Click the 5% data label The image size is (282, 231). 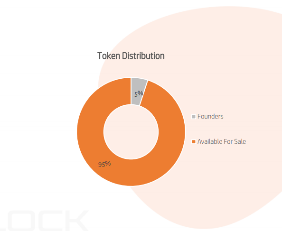point(139,93)
